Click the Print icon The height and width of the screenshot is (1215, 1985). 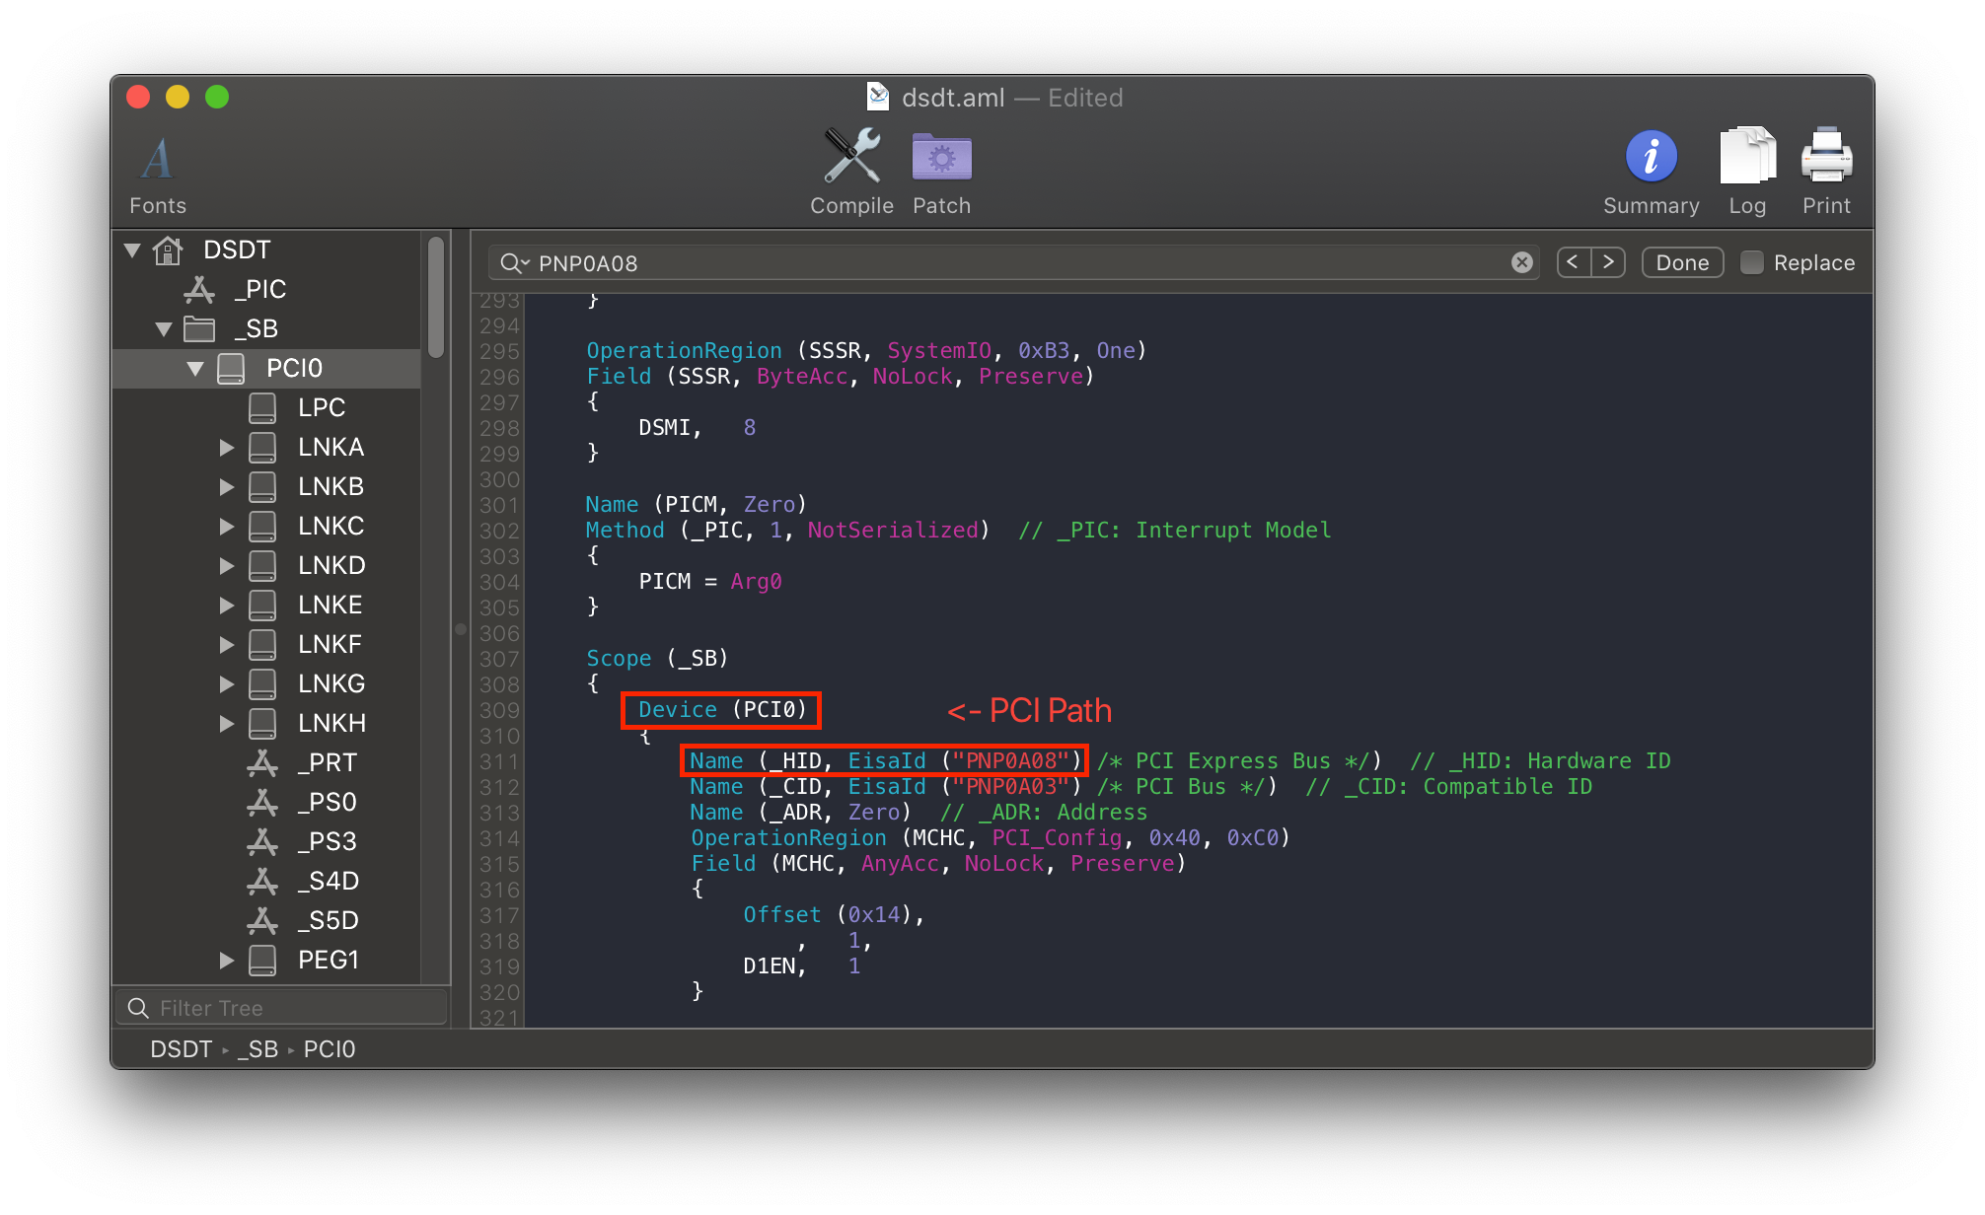[x=1825, y=157]
